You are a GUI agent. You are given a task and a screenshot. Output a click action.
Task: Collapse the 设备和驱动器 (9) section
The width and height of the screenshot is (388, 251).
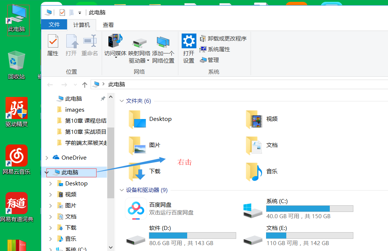(122, 190)
